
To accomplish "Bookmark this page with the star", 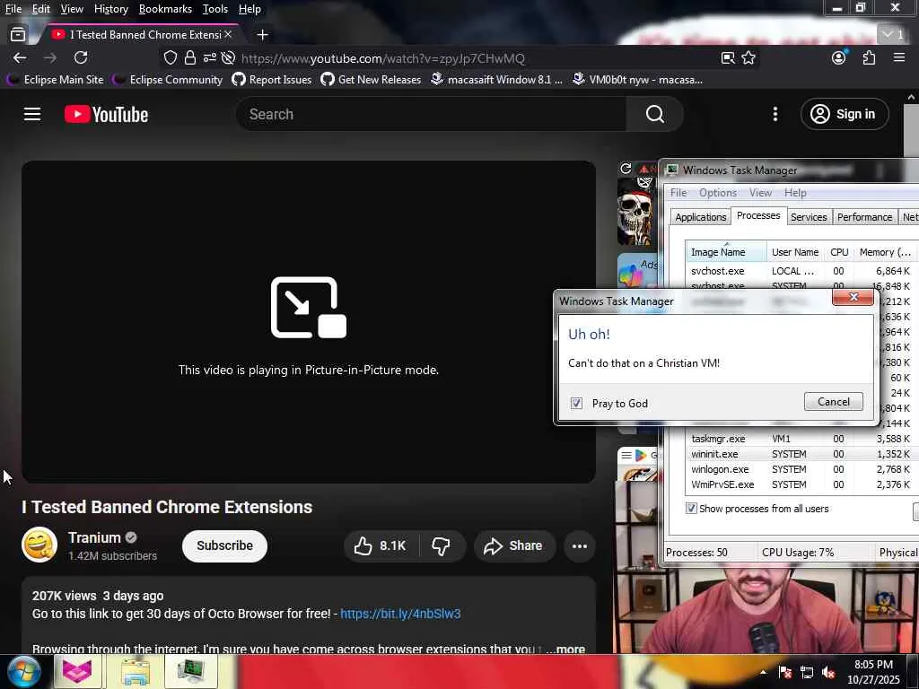I will click(748, 57).
